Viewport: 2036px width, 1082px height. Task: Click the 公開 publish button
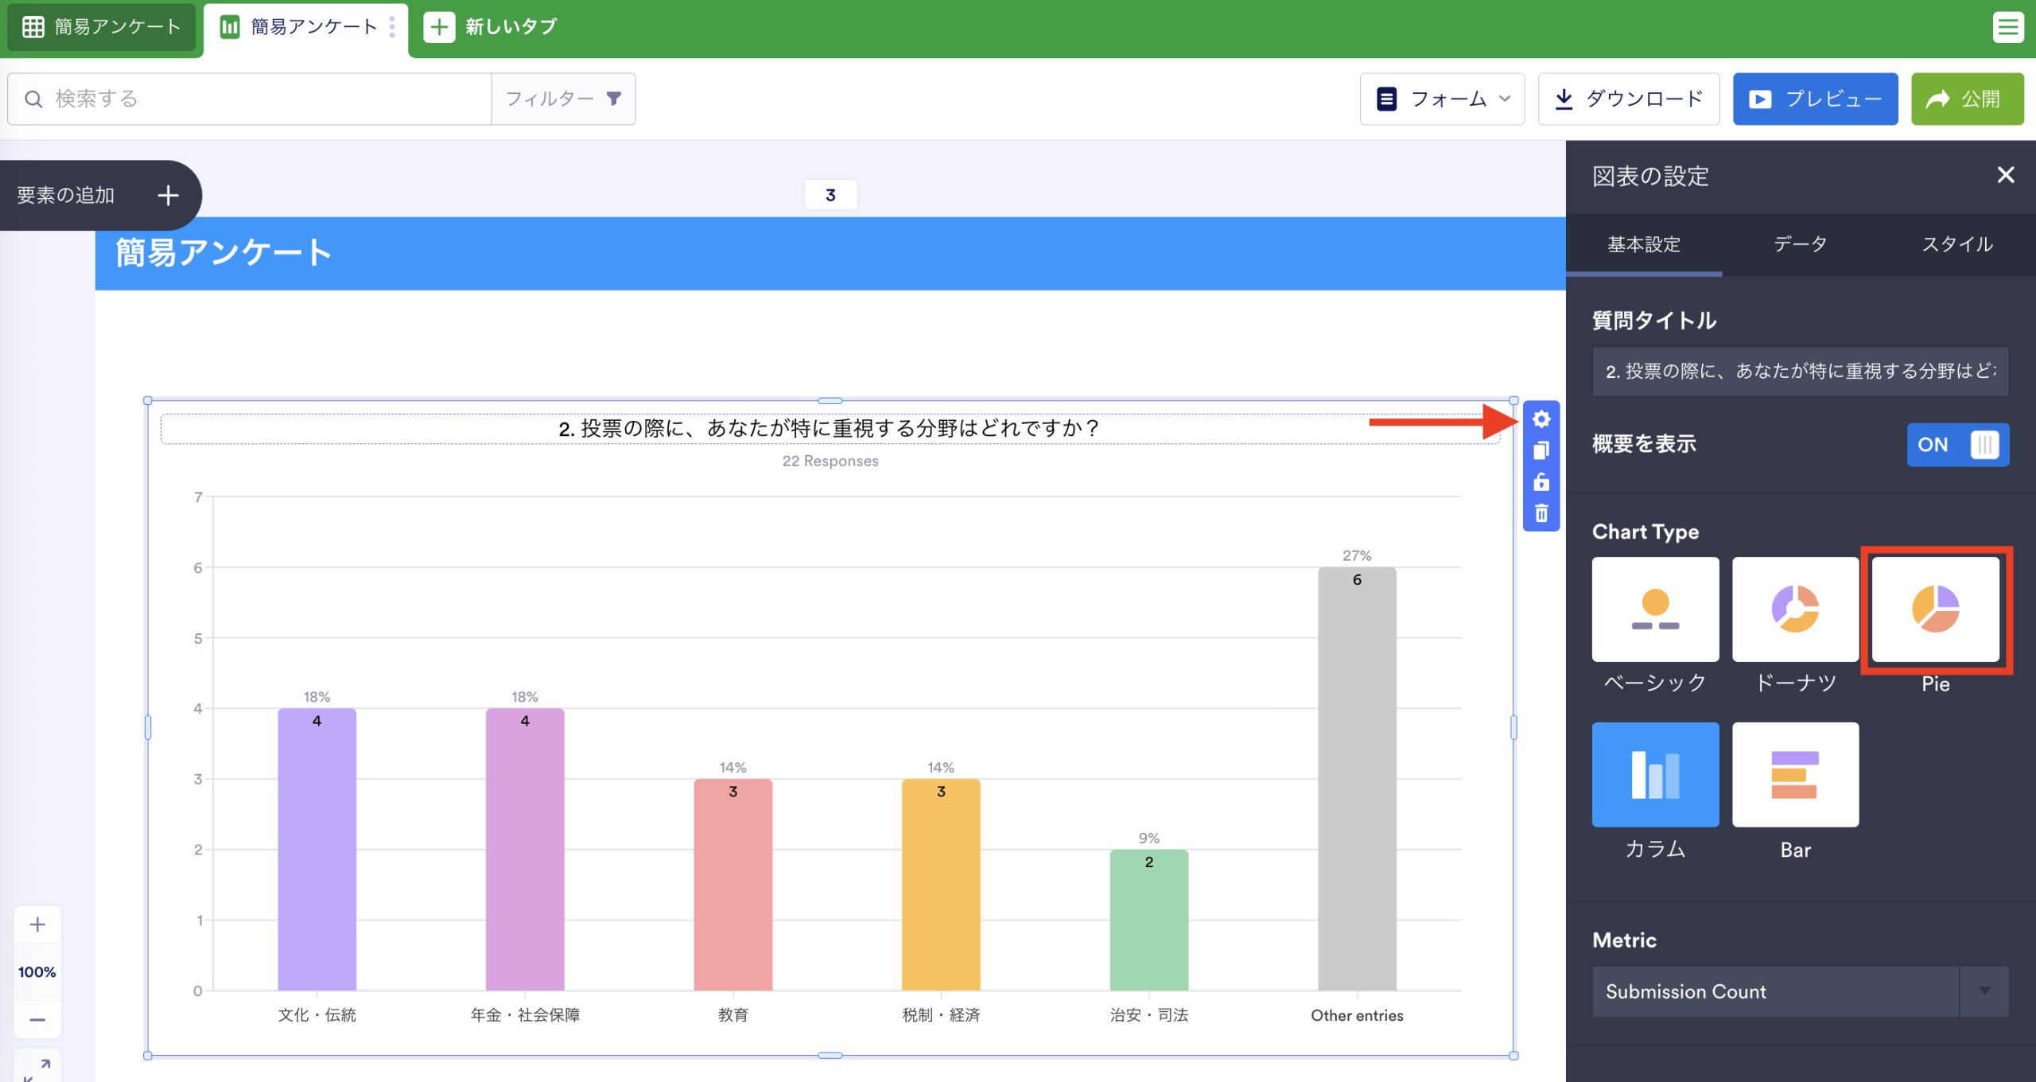(x=1967, y=98)
